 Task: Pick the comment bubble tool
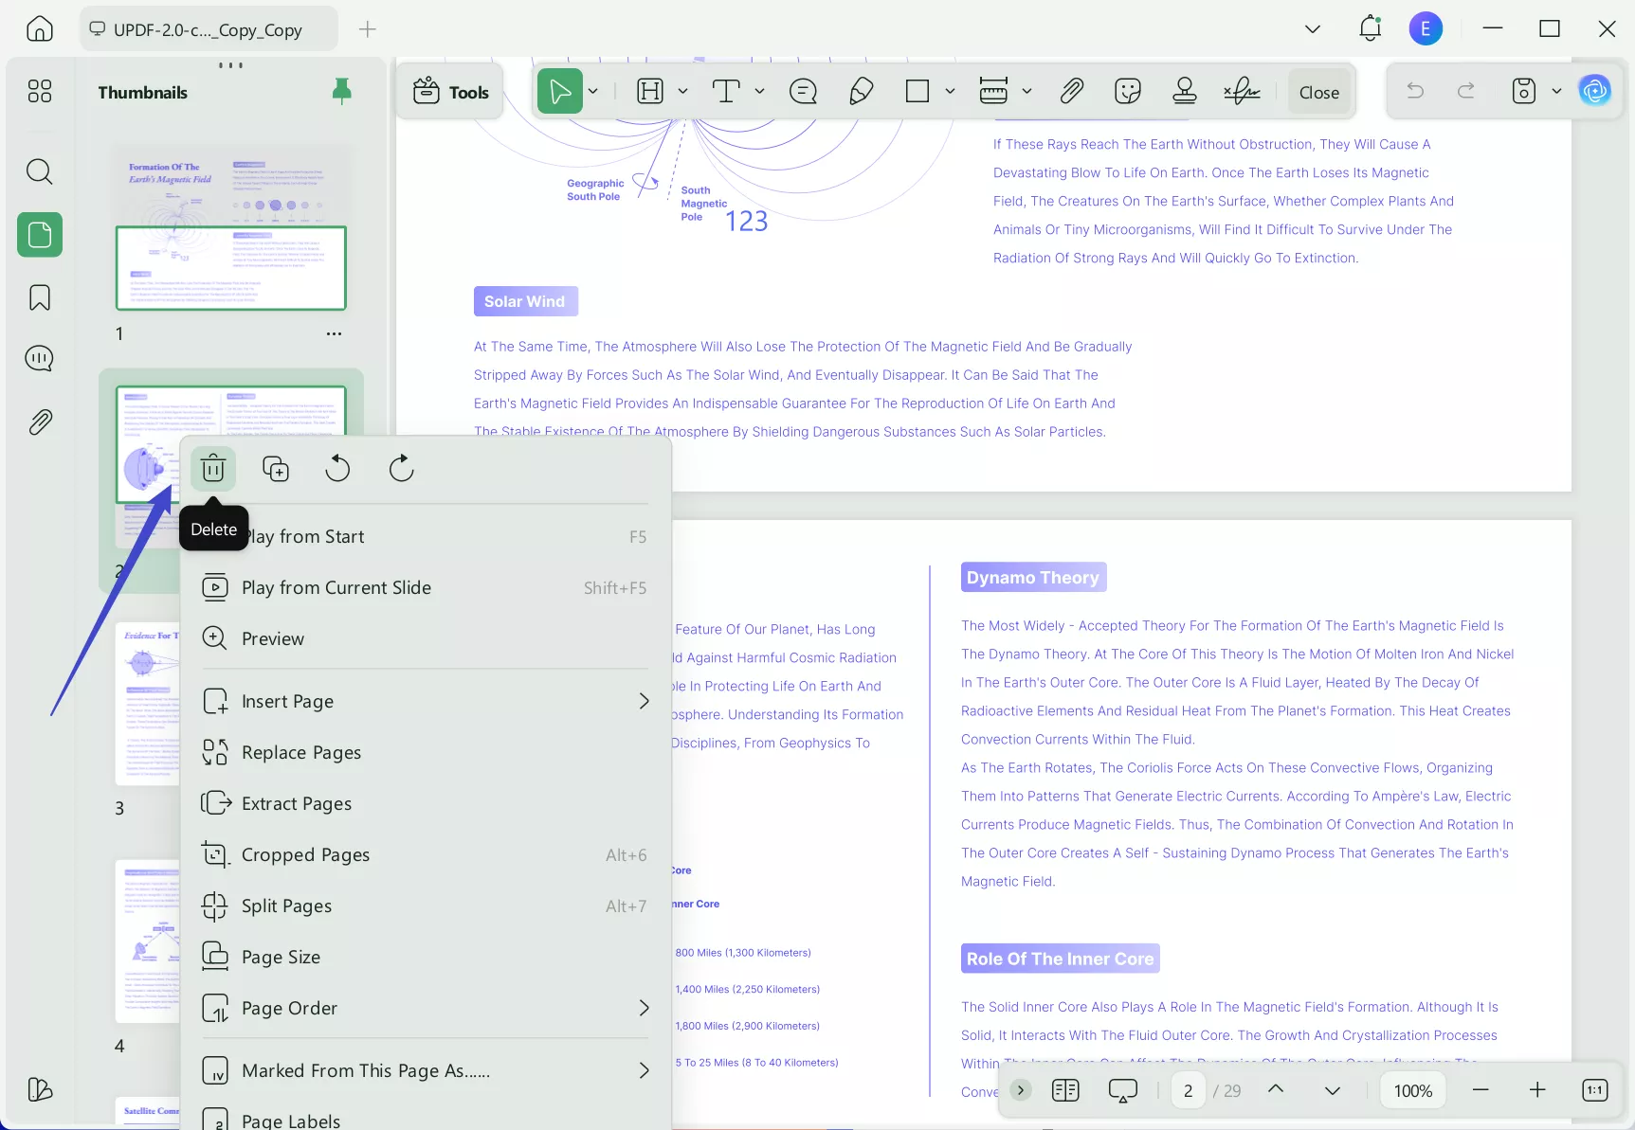point(803,91)
